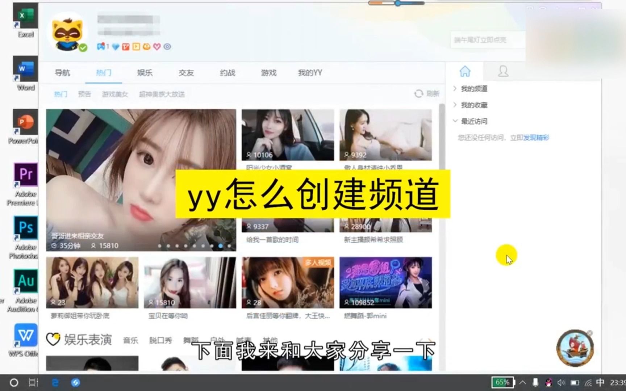Switch to the 约战 tab
The image size is (626, 391).
tap(228, 73)
